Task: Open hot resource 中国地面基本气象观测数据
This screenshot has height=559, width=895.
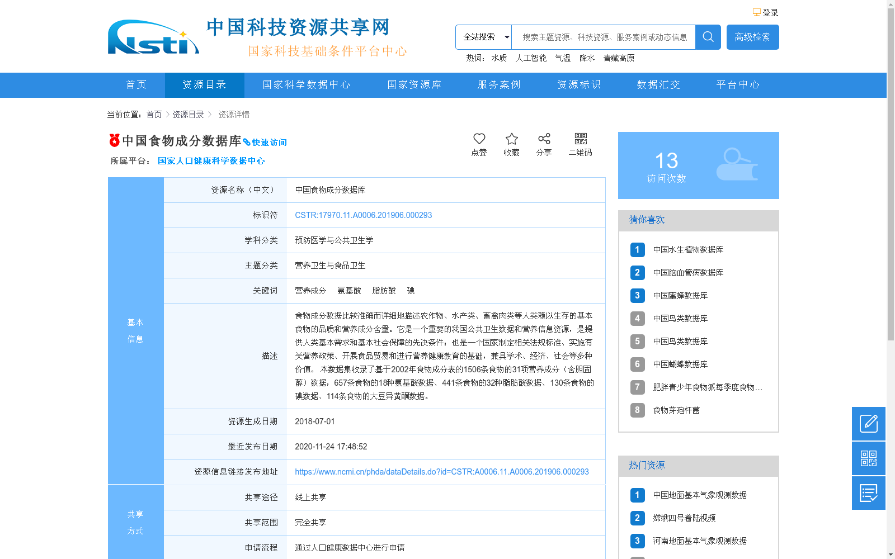Action: (x=700, y=495)
